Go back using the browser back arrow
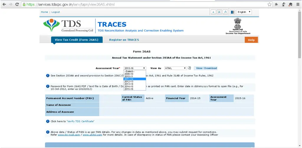 (x=4, y=4)
